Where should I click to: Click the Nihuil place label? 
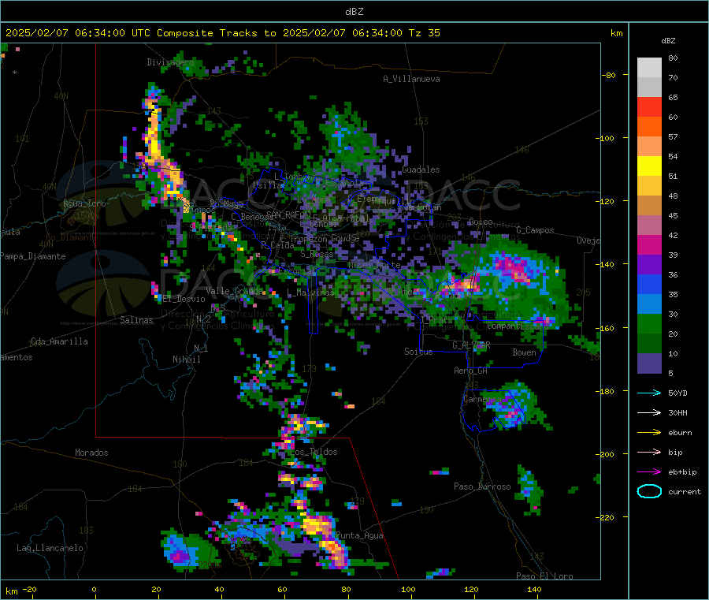click(186, 360)
